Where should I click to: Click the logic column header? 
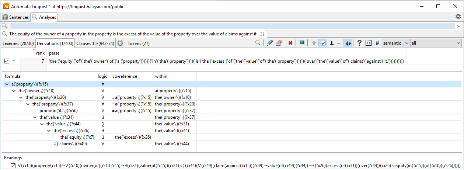tap(102, 76)
